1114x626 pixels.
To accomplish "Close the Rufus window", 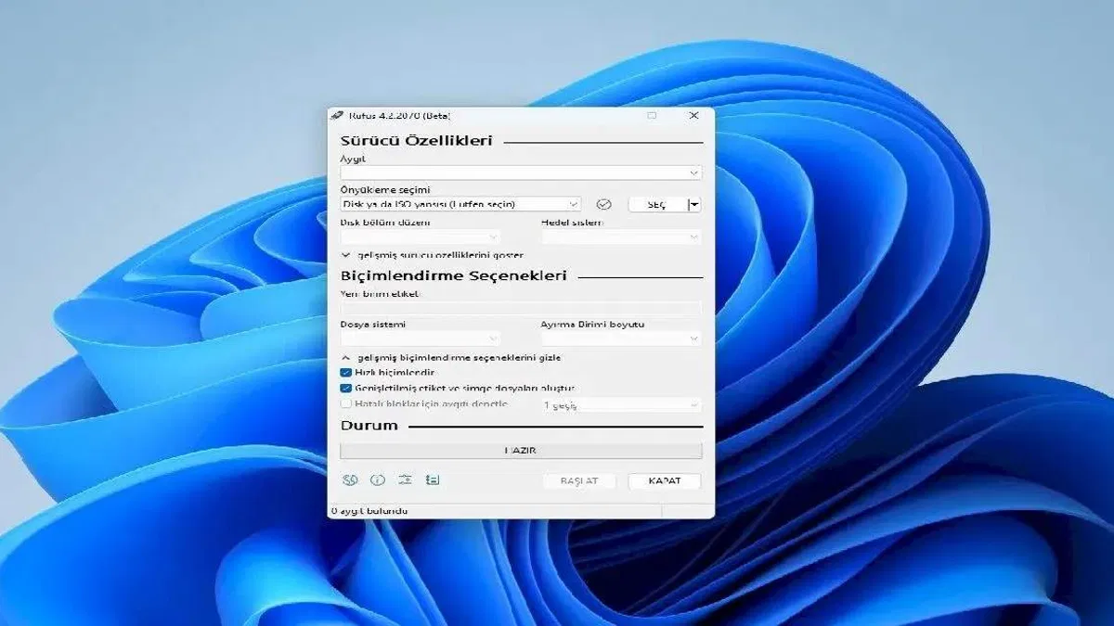I will pos(693,116).
